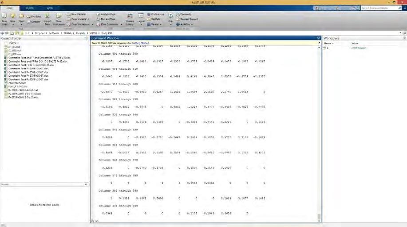
Task: Click the Command Window vertical scrollbar thumb
Action: pos(319,216)
